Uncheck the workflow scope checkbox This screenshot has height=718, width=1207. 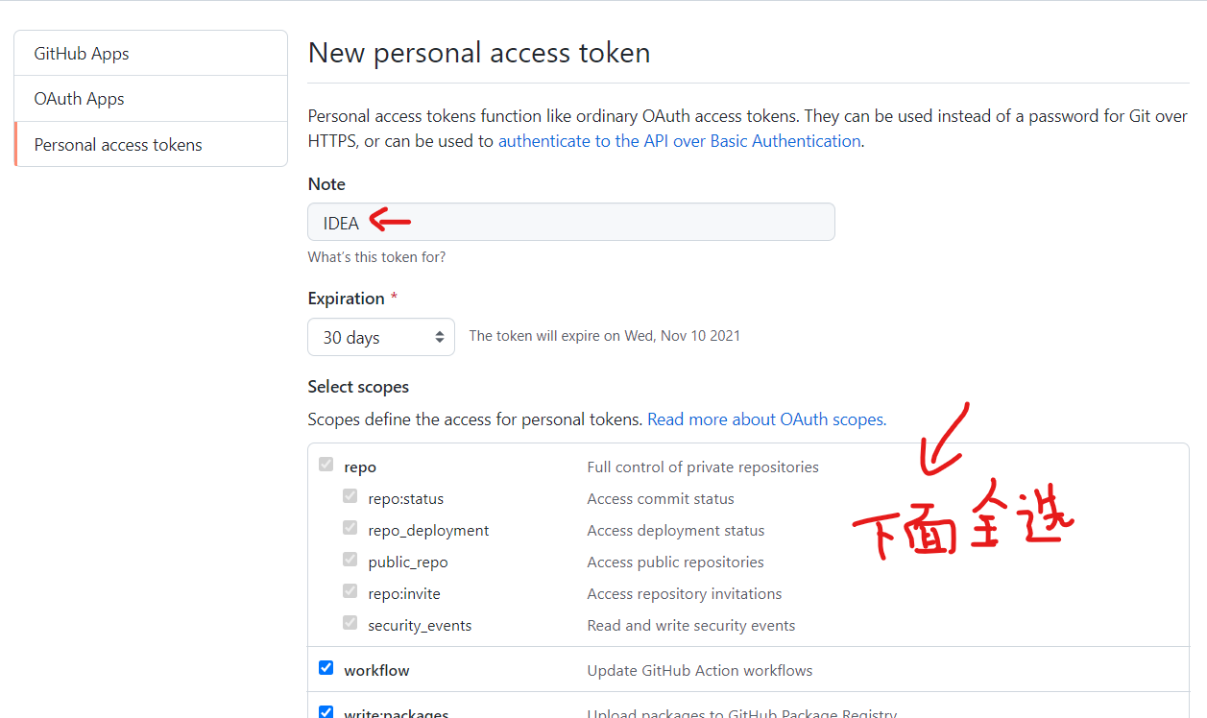(x=326, y=668)
